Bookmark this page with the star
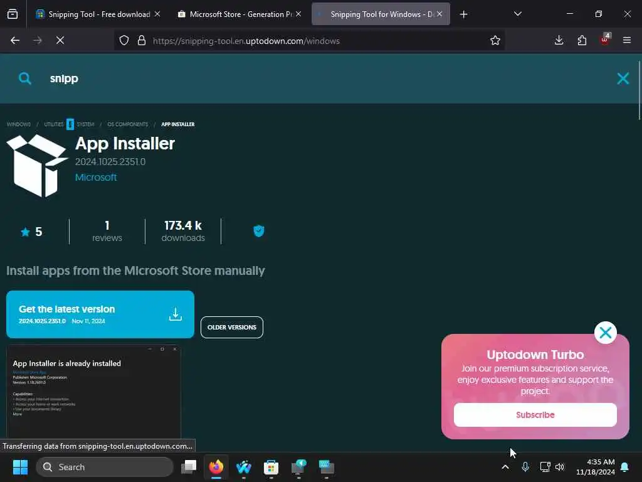 (495, 41)
